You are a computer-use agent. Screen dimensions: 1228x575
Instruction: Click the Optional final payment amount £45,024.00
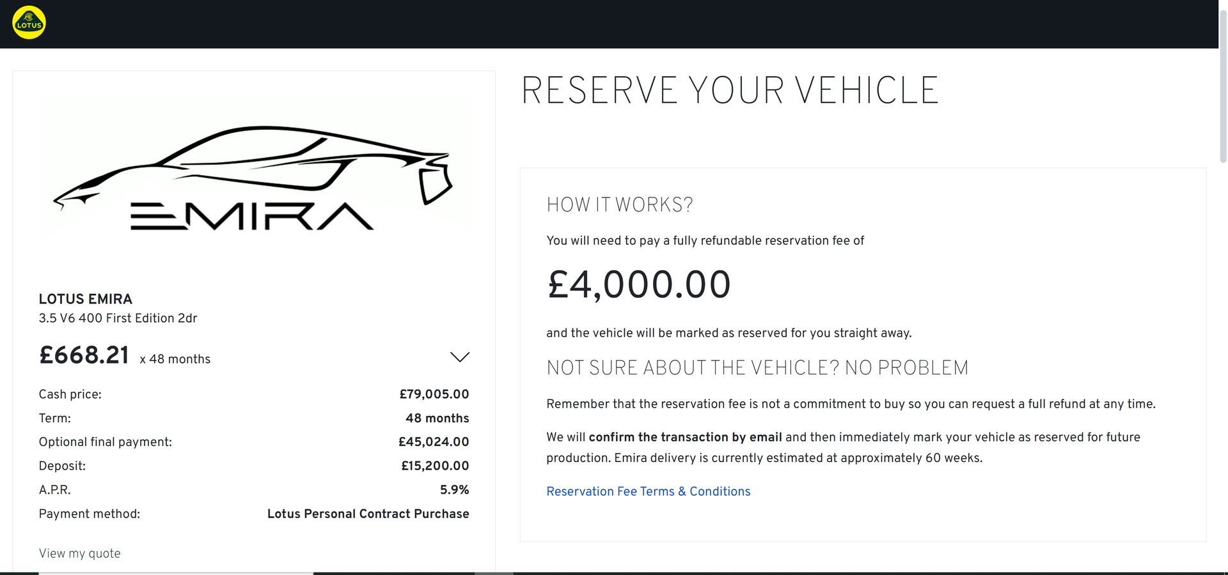(435, 441)
